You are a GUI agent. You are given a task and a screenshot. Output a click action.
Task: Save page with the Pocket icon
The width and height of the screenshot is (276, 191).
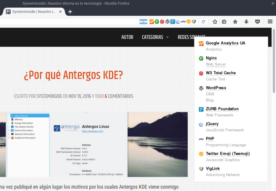(257, 22)
